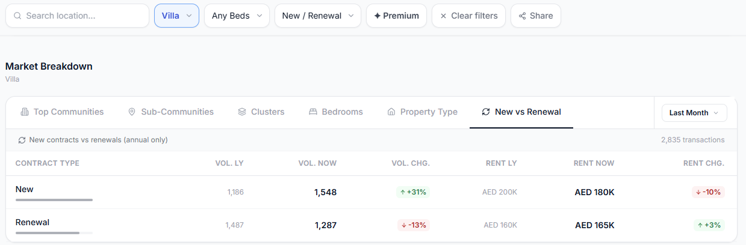Click the search magnifier icon

[x=17, y=16]
